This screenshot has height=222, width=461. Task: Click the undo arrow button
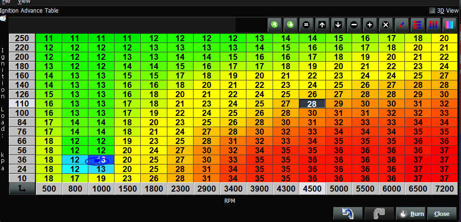348,214
